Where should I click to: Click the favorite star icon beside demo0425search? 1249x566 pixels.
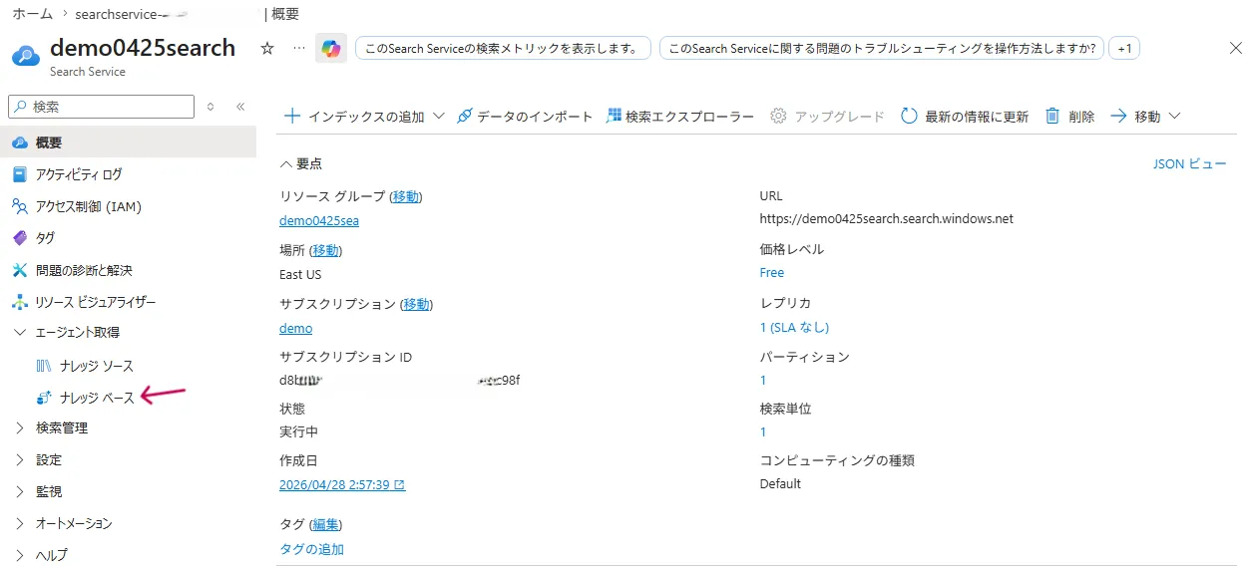point(266,48)
